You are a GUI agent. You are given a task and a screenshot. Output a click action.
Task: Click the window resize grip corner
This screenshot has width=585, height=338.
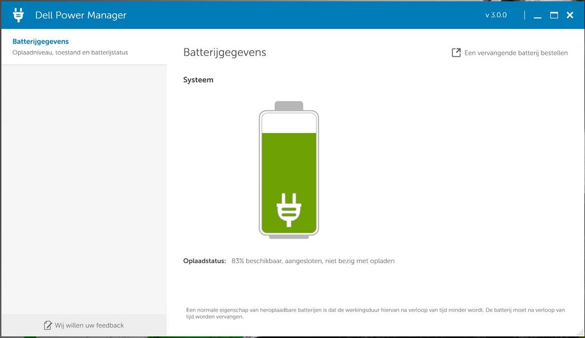point(580,332)
